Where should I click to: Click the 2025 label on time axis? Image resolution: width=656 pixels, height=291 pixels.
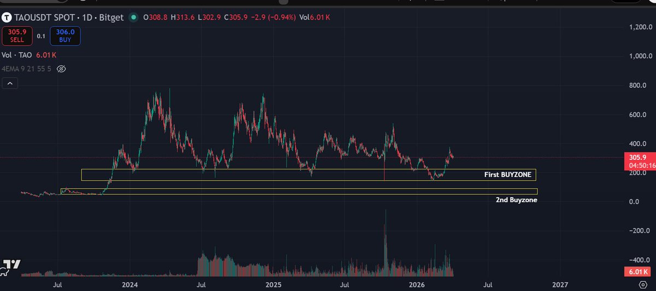(x=273, y=285)
